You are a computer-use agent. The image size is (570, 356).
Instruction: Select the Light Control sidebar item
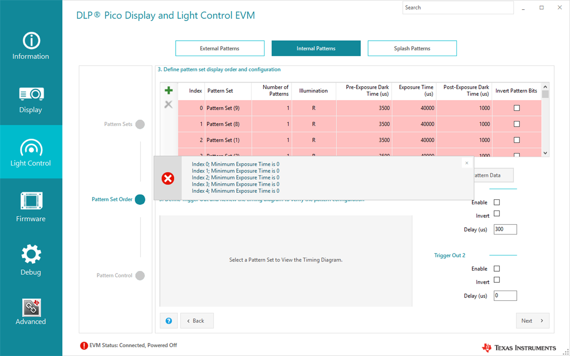coord(31,152)
